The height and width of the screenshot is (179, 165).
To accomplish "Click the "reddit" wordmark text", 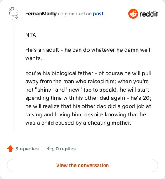I will pyautogui.click(x=148, y=14).
